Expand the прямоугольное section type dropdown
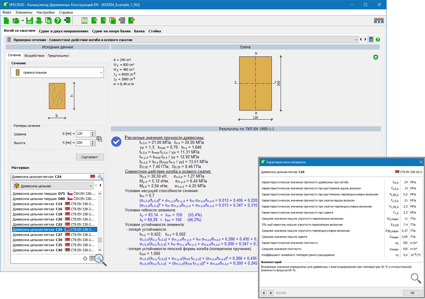 [x=101, y=73]
